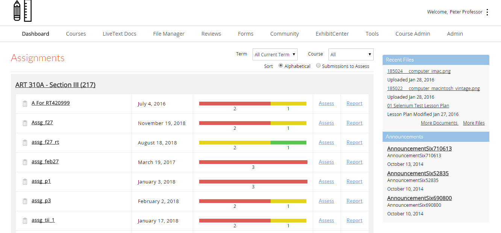
Task: Select Submissions to Assess sort option
Action: click(x=318, y=66)
